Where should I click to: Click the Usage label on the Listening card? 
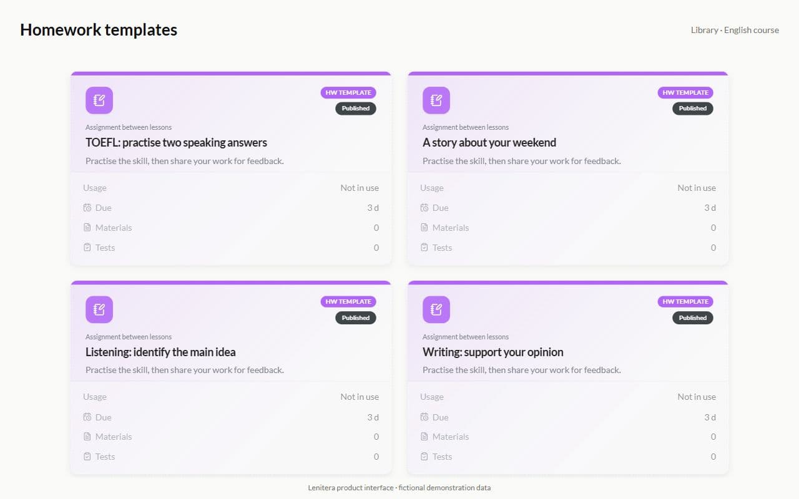tap(95, 397)
